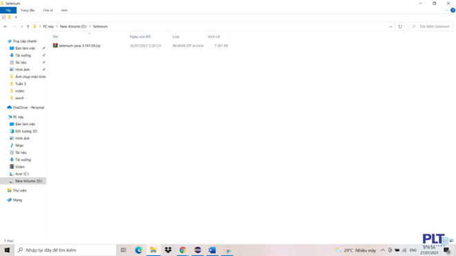The height and width of the screenshot is (256, 456).
Task: Open Task View on the taskbar
Action: (123, 250)
